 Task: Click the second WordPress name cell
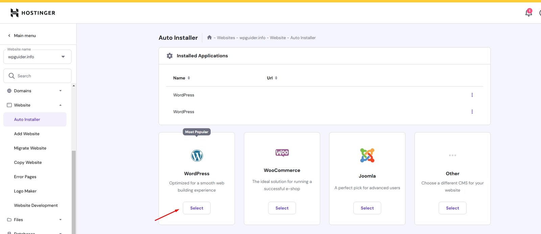click(184, 112)
